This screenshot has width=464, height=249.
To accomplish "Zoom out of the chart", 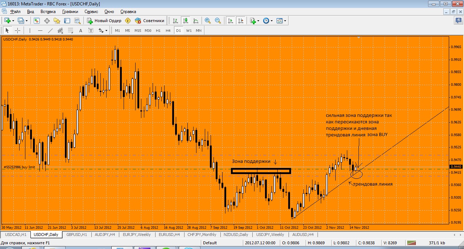I will [x=218, y=21].
